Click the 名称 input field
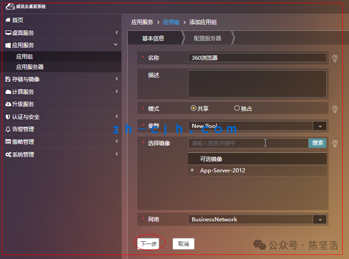Screen dimensions: 349x259 click(257, 58)
